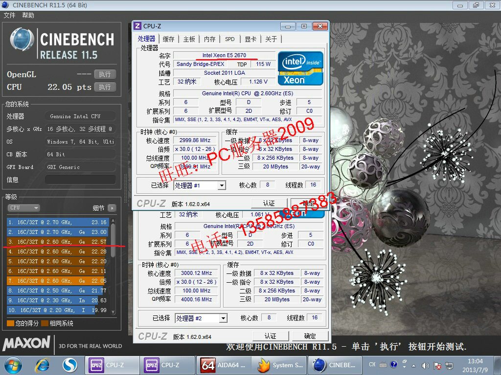The height and width of the screenshot is (375, 501).
Task: Click the Intel Xeon inside logo
Action: click(300, 68)
